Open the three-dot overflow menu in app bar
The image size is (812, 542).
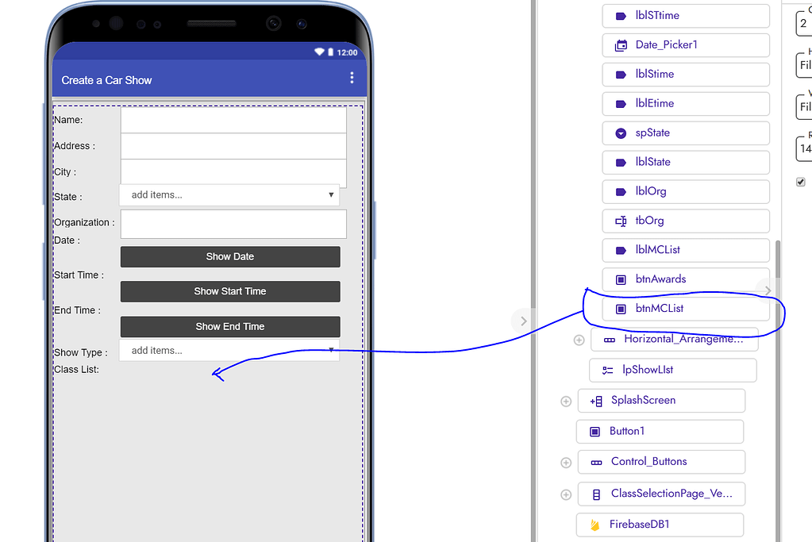coord(352,78)
